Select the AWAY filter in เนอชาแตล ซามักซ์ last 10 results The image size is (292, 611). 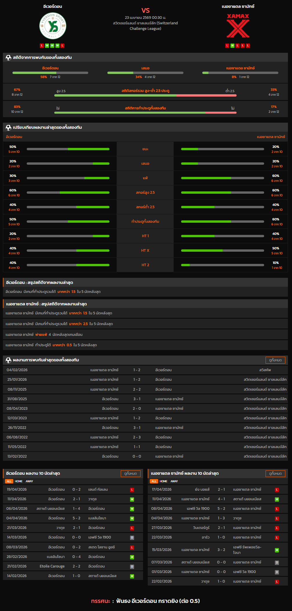tap(174, 481)
